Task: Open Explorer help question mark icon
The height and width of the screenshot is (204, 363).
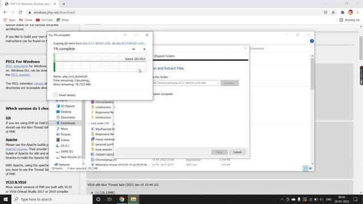Action: tap(312, 41)
